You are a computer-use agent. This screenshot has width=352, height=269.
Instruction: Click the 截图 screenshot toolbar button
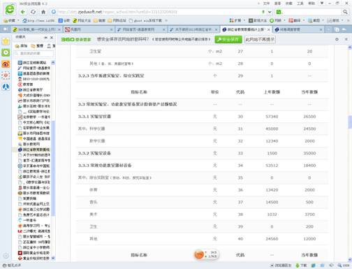click(314, 20)
